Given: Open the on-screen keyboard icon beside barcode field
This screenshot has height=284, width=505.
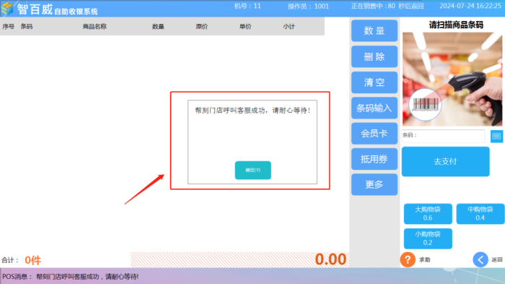Looking at the screenshot, I should tap(496, 136).
